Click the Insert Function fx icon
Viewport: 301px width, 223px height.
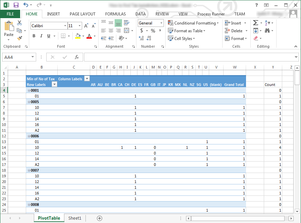point(77,57)
